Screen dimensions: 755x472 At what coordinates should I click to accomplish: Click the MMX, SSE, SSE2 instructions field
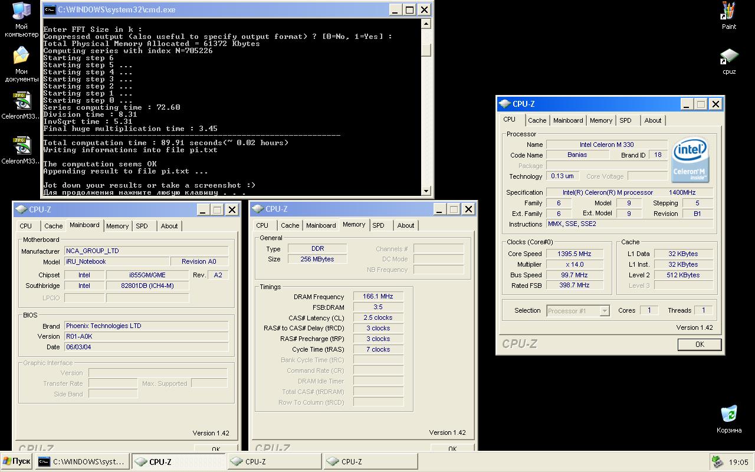coord(629,224)
